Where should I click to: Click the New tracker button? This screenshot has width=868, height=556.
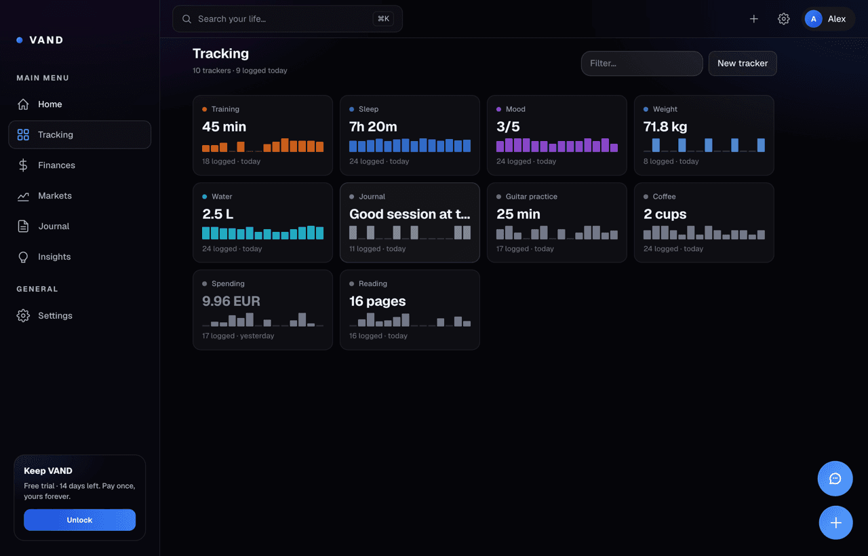743,63
